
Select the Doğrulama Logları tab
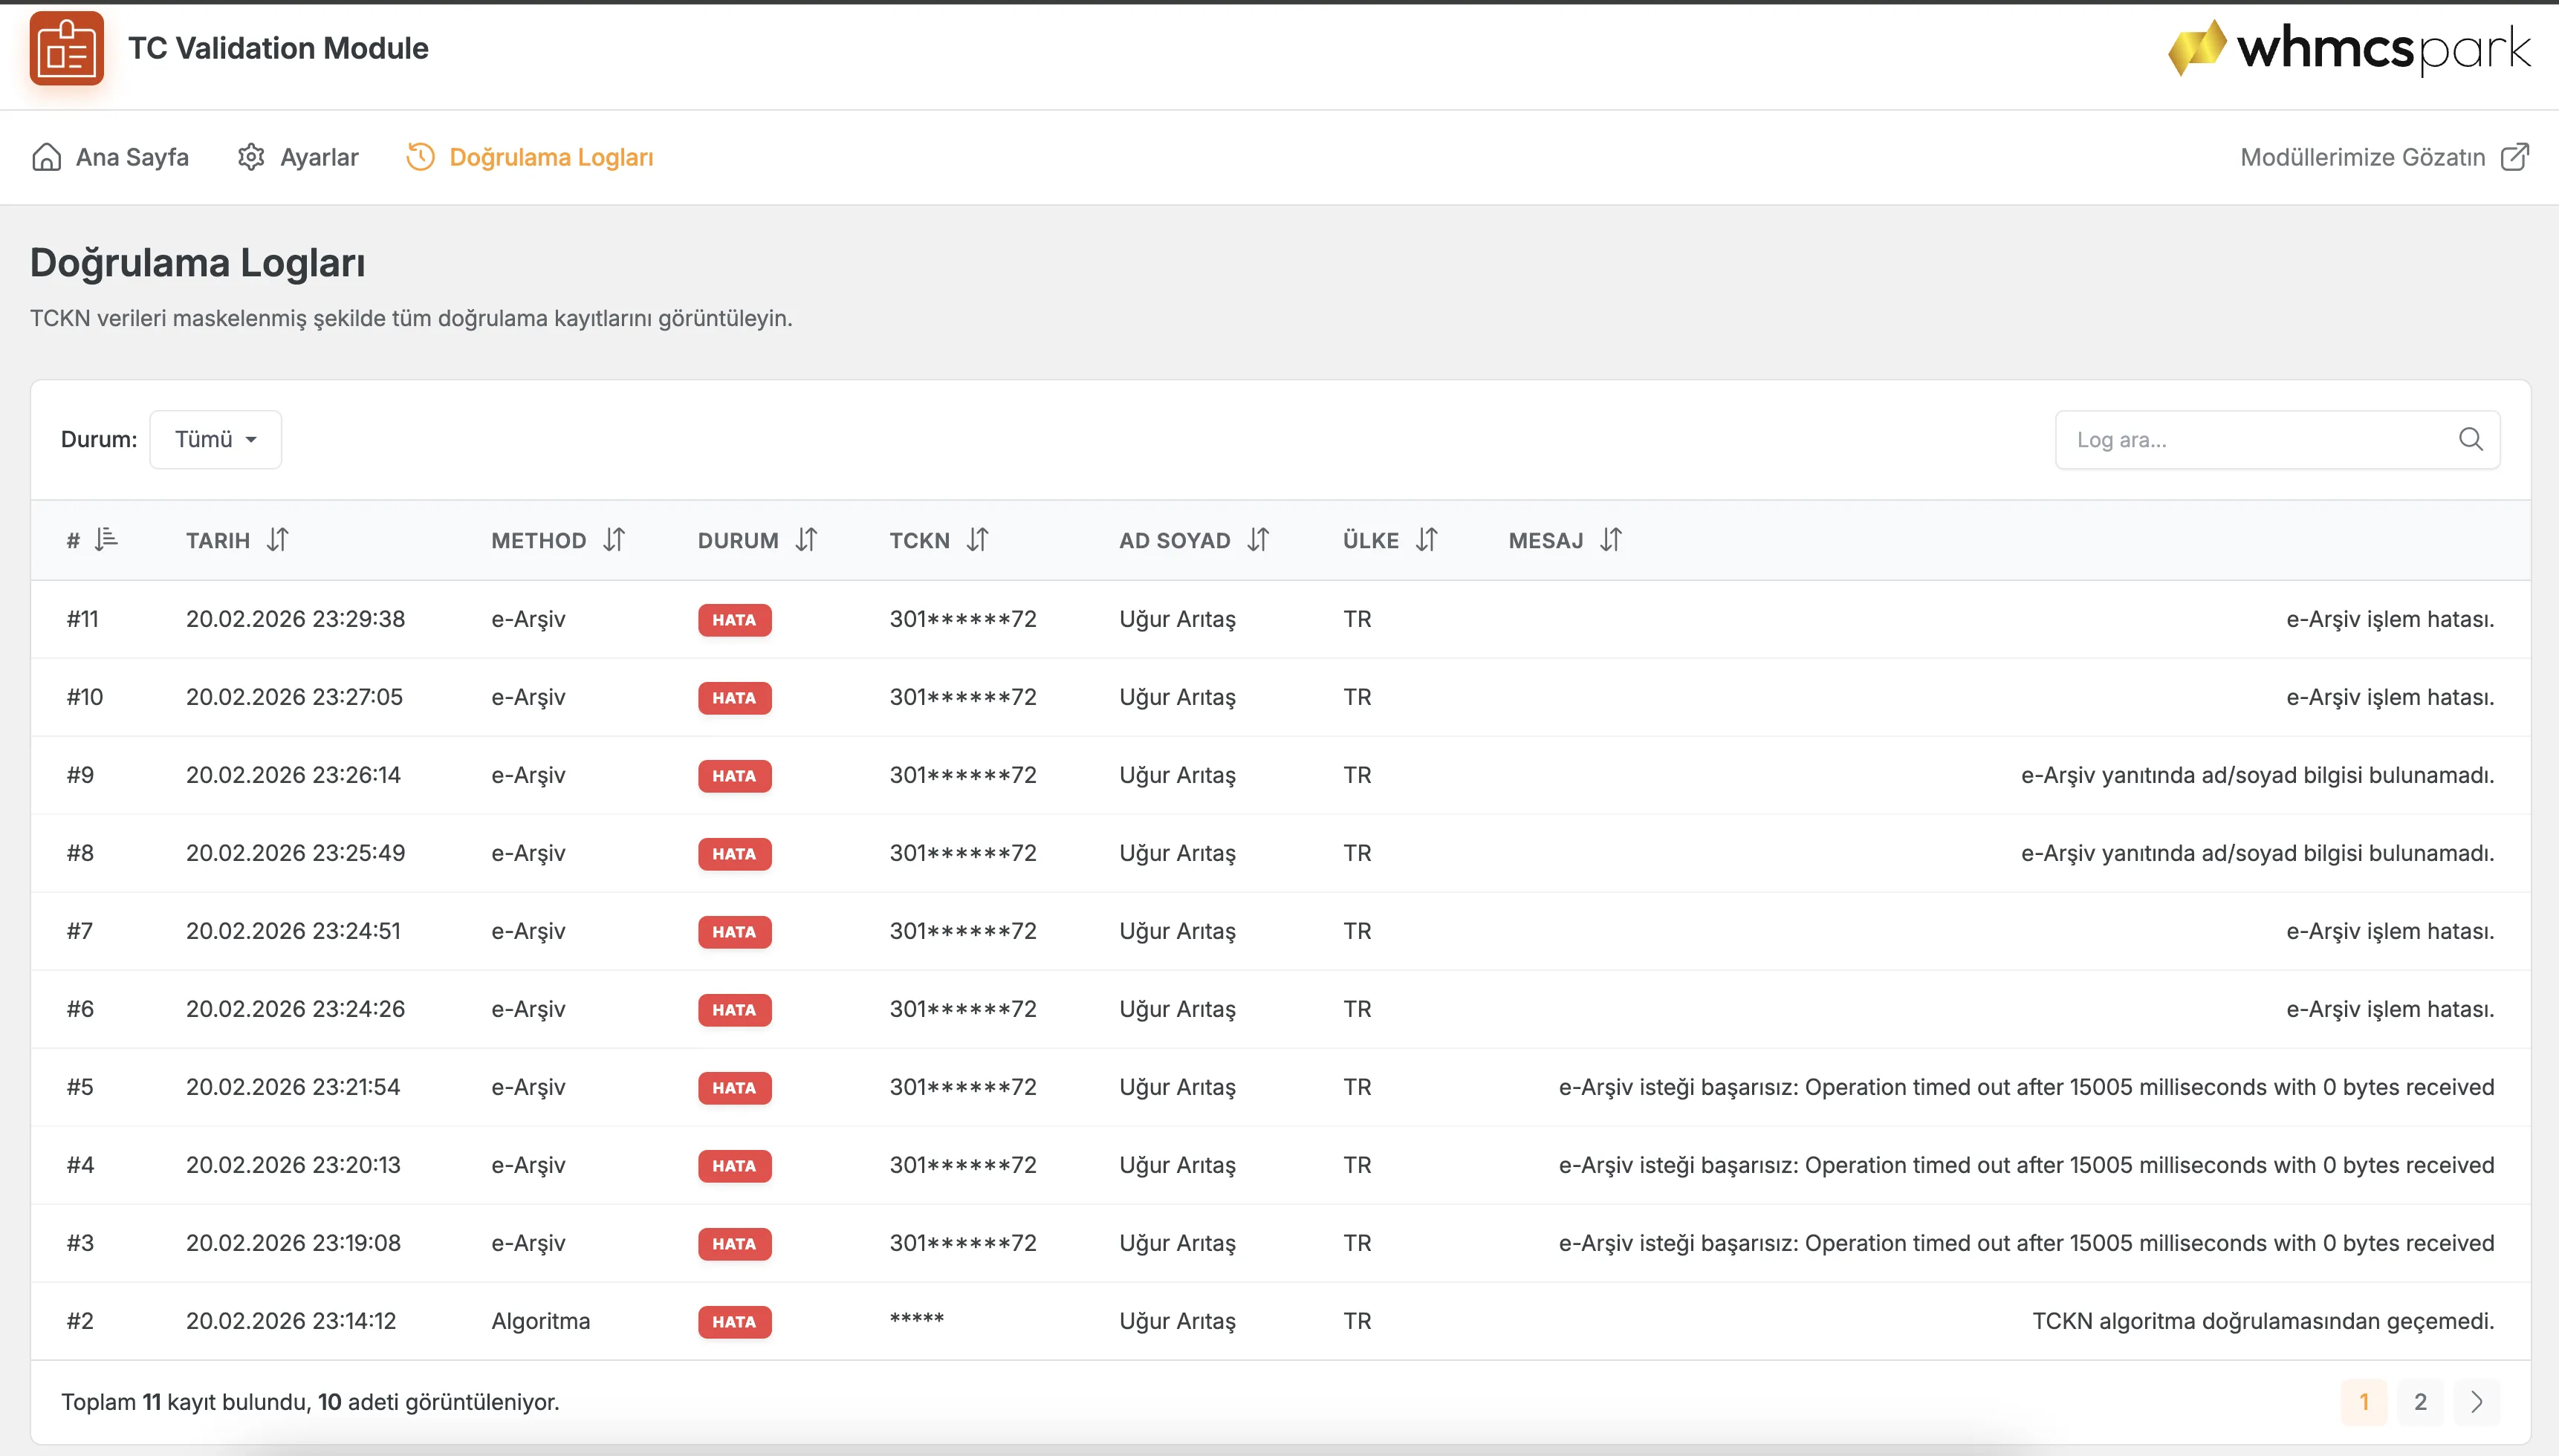point(529,157)
